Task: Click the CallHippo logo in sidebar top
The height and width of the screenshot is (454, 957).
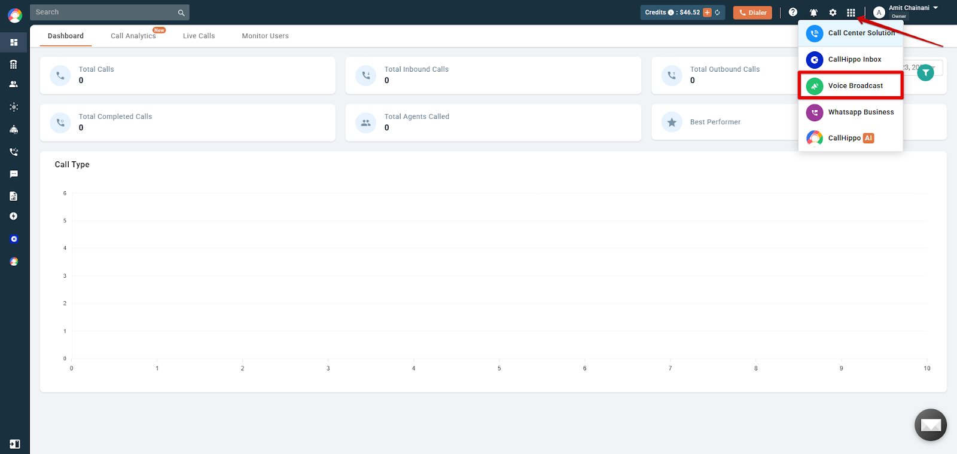Action: point(15,15)
